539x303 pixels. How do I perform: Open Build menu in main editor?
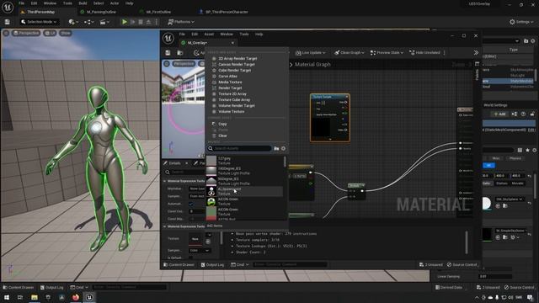pyautogui.click(x=83, y=3)
